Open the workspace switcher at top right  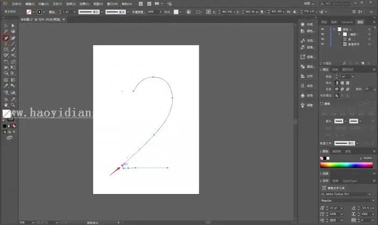[309, 4]
